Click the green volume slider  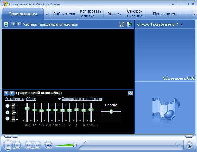(66, 145)
